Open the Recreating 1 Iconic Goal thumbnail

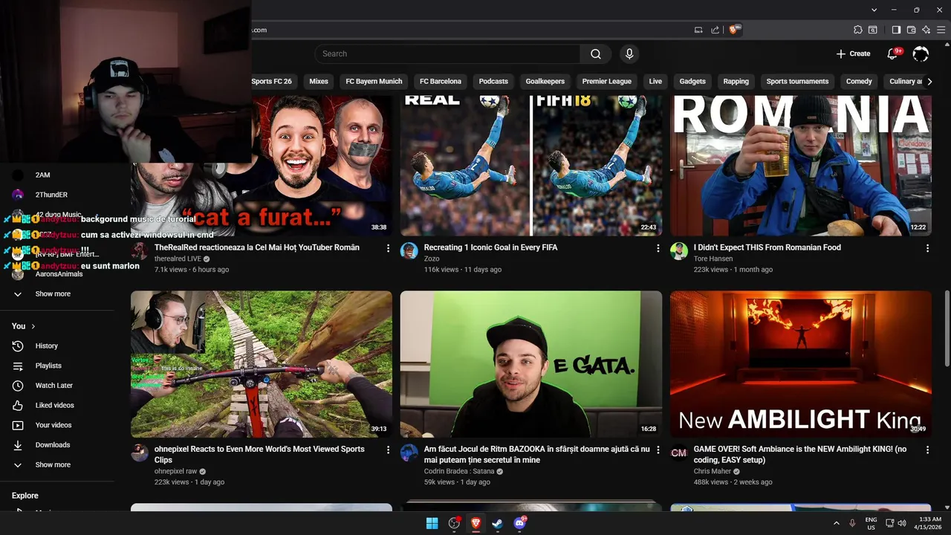(531, 166)
